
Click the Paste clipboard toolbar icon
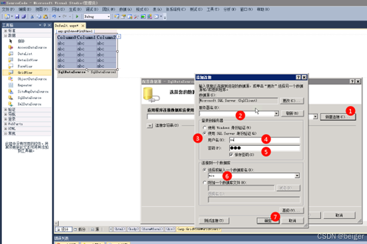(46, 17)
